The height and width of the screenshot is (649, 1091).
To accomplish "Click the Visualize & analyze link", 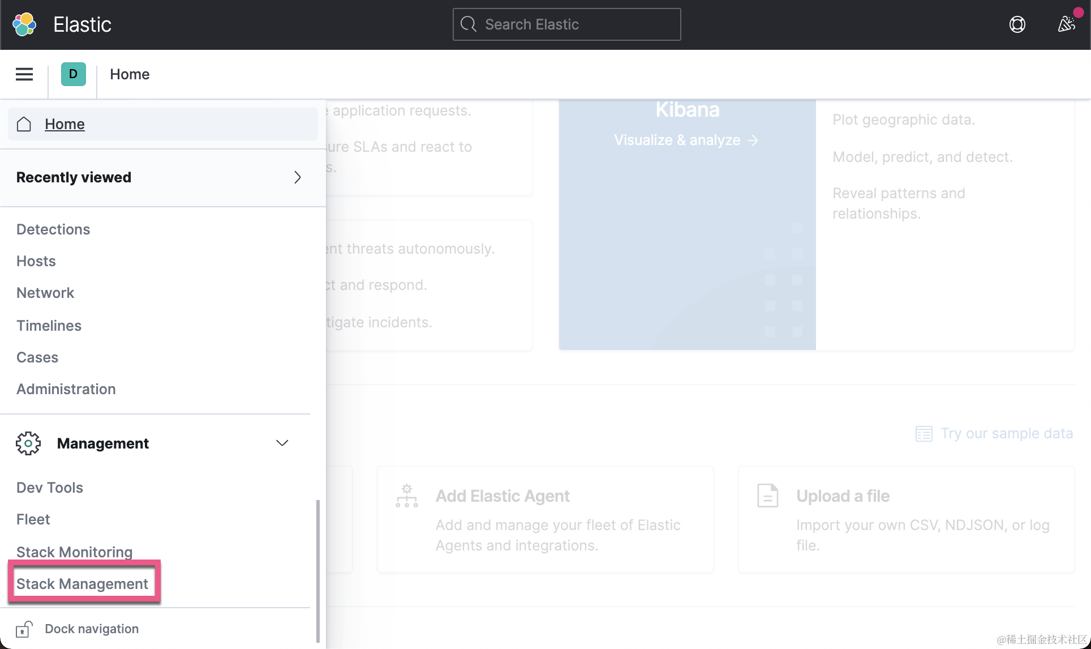I will click(686, 140).
